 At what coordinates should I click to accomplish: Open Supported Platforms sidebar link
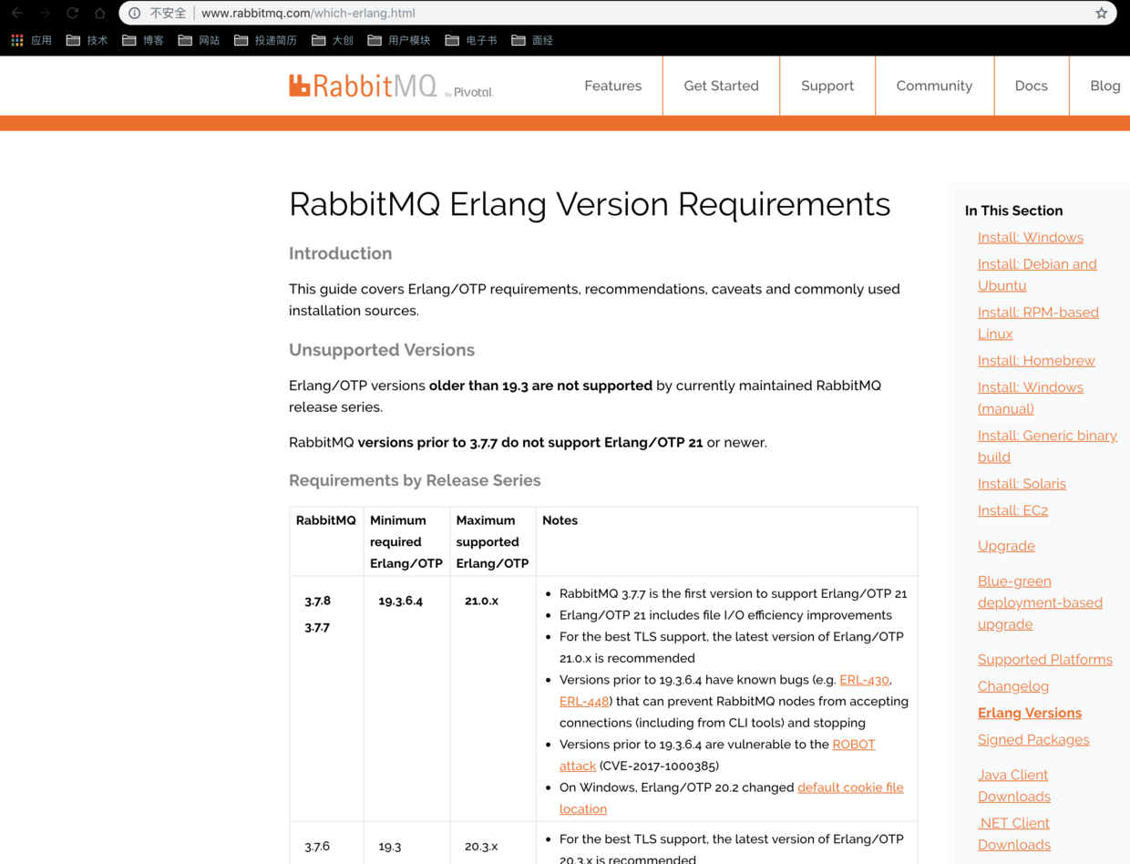(1044, 659)
